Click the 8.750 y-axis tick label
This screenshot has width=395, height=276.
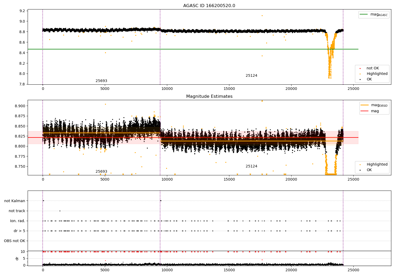[20, 166]
